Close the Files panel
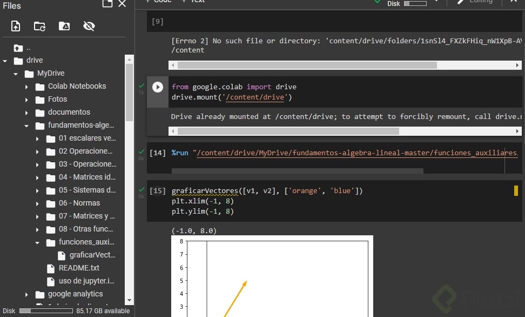This screenshot has width=525, height=317. click(122, 4)
